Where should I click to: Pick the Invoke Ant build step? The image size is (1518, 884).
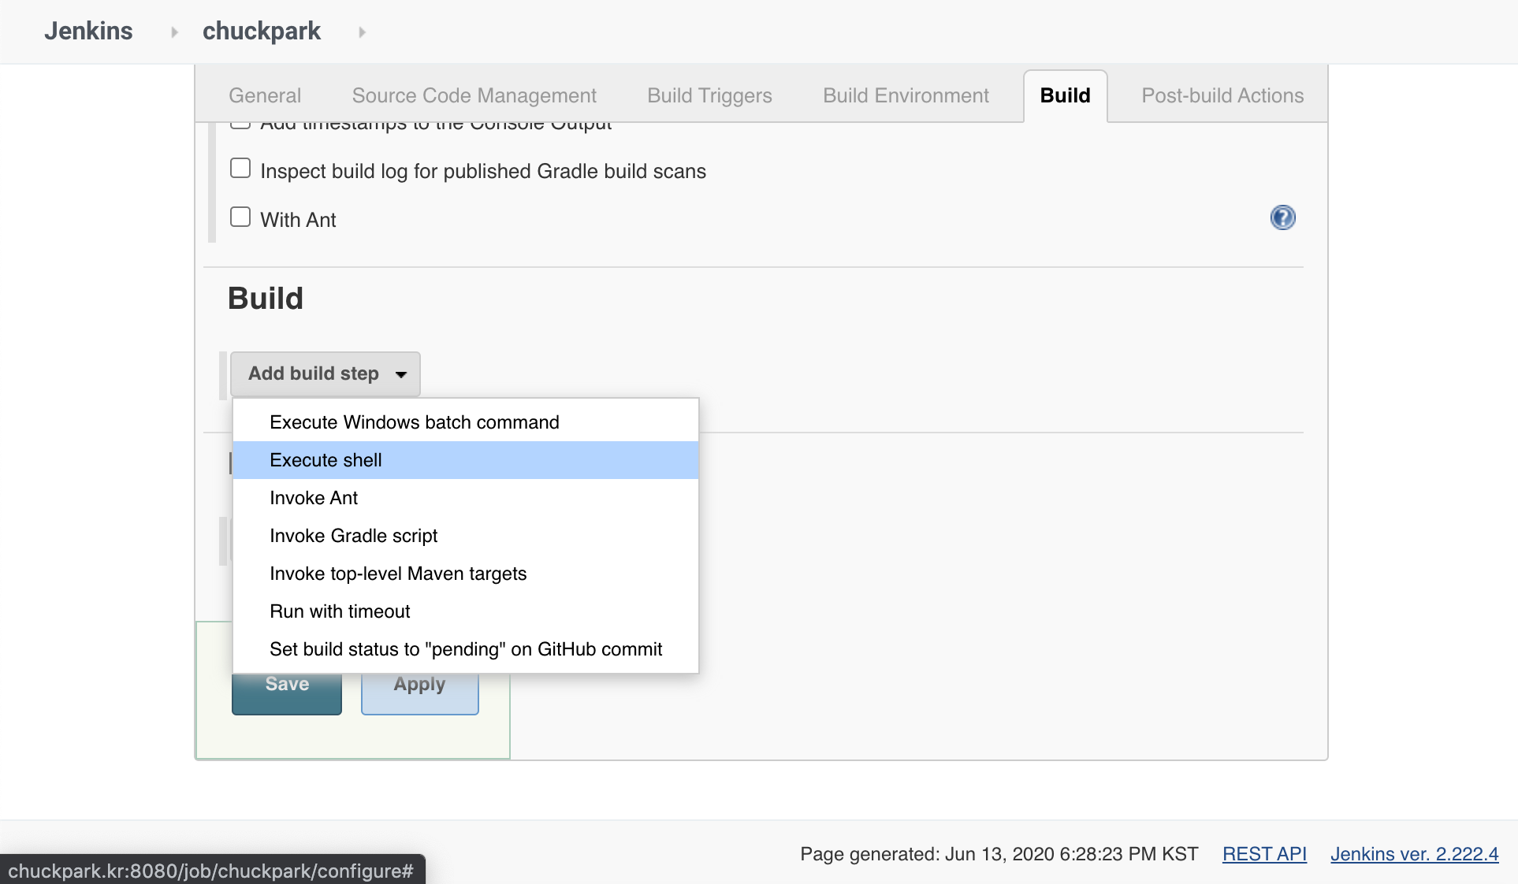313,498
